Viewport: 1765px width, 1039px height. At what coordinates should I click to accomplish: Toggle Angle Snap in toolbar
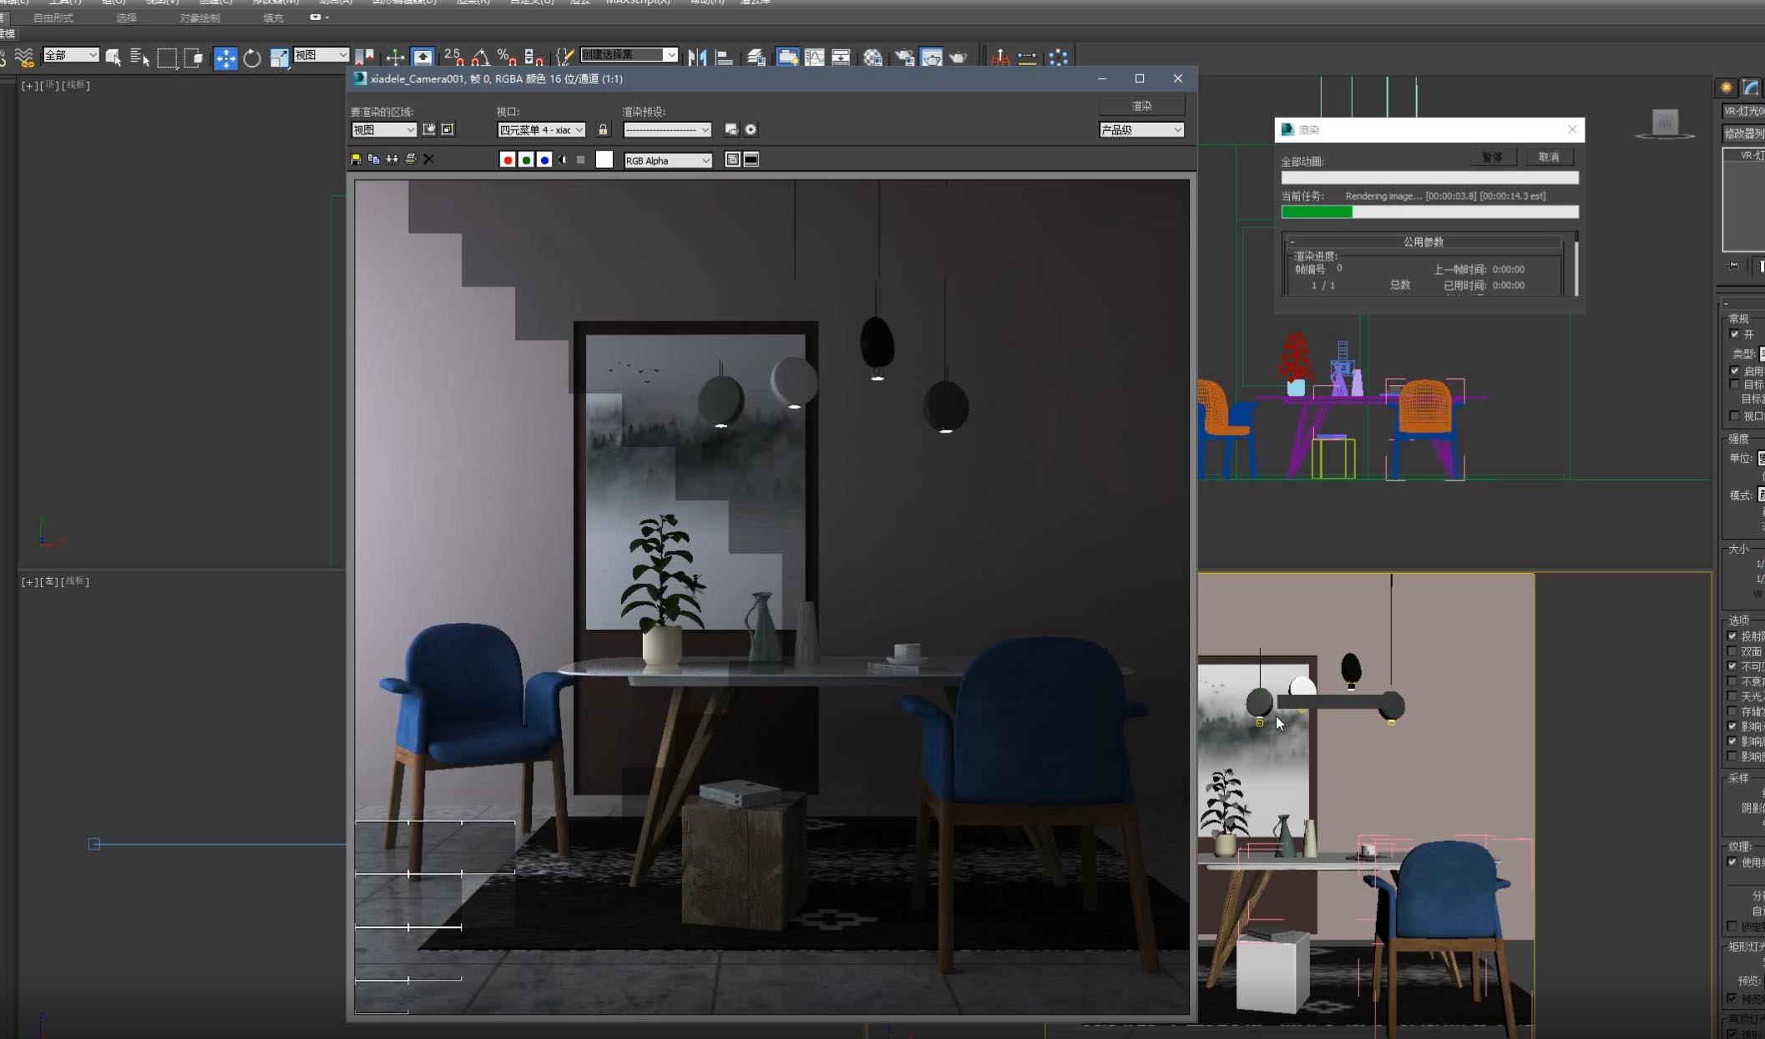[481, 57]
